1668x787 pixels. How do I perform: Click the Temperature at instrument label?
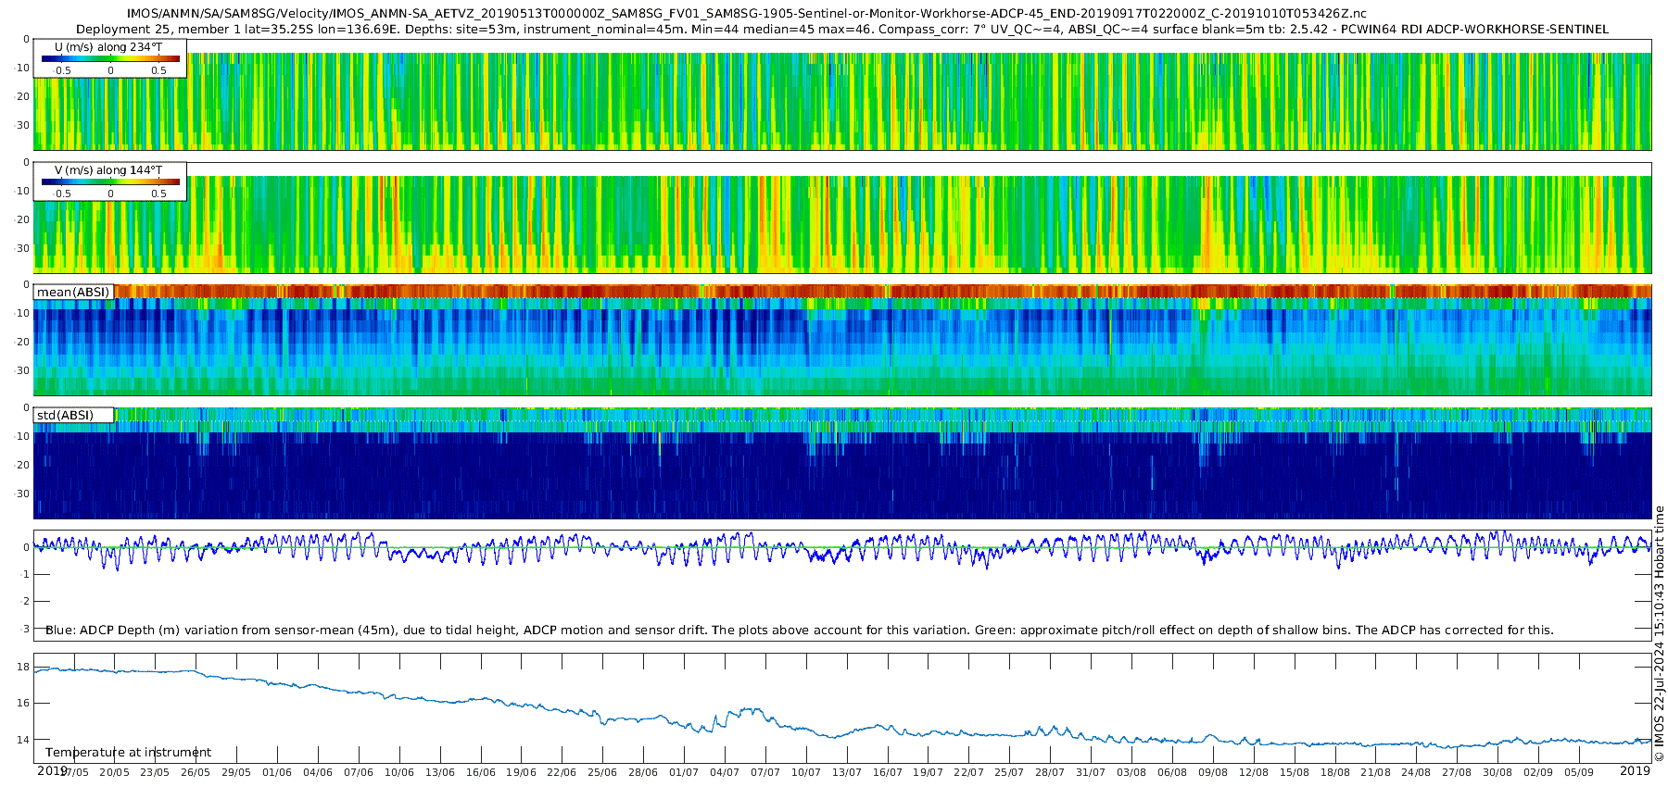click(129, 753)
